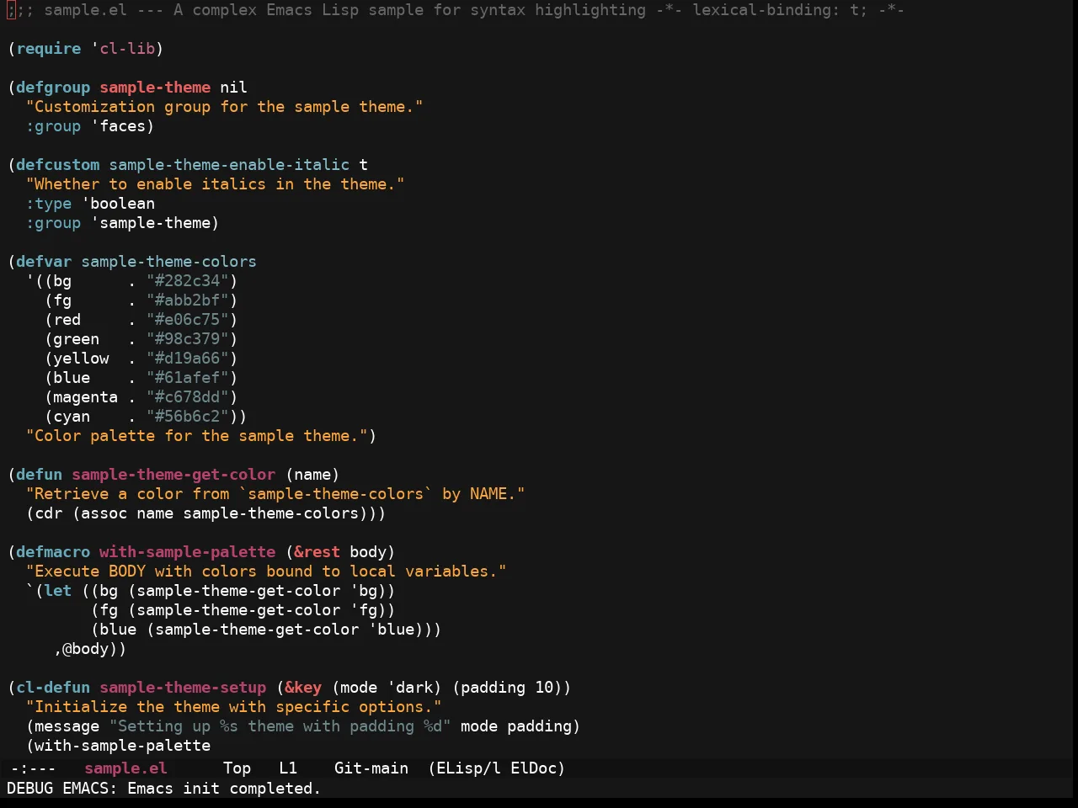Click the sample-theme-enable-italic variable name
Image resolution: width=1078 pixels, height=808 pixels.
(x=229, y=165)
